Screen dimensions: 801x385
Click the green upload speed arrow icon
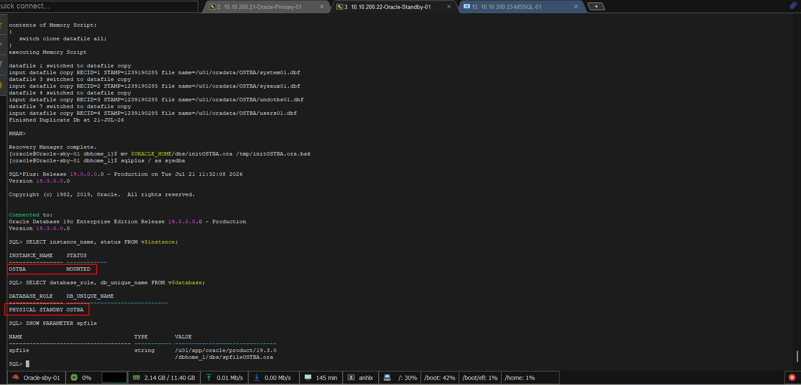click(209, 377)
